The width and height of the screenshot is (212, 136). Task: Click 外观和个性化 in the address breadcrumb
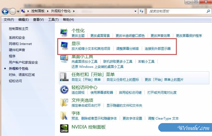[61, 11]
